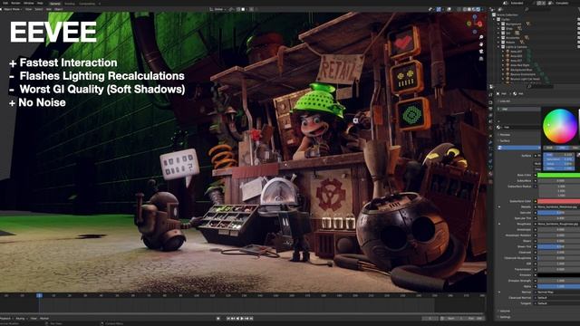
Task: Toggle perspective/orthographic grid icon
Action: pos(481,58)
